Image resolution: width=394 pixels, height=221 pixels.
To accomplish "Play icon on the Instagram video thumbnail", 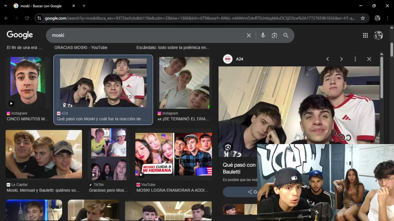I will (x=11, y=104).
